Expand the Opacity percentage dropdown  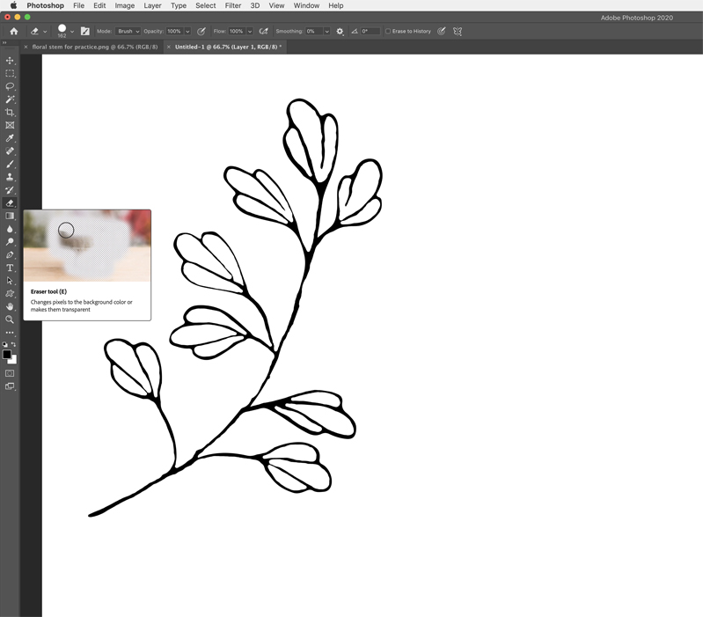click(x=187, y=32)
